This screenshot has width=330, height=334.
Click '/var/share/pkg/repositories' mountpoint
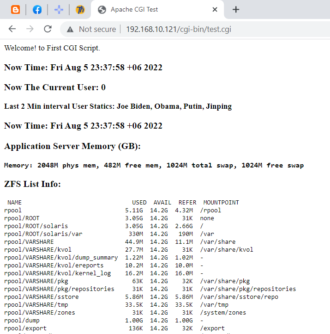pos(248,289)
